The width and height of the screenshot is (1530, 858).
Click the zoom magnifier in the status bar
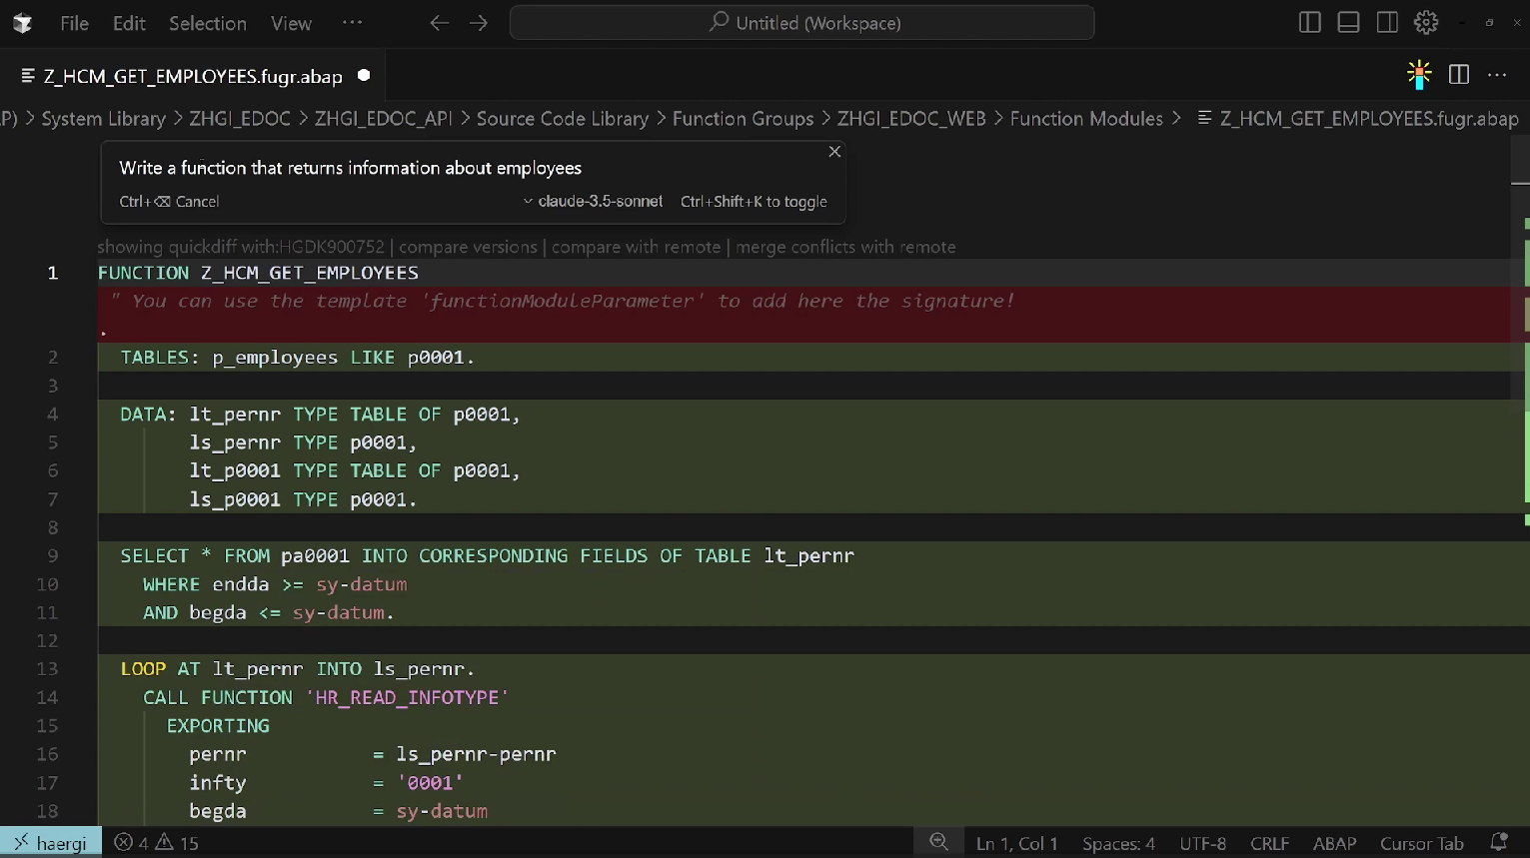938,843
